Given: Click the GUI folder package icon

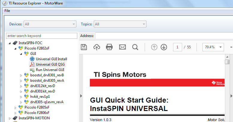Looking at the screenshot, I should 26,53.
